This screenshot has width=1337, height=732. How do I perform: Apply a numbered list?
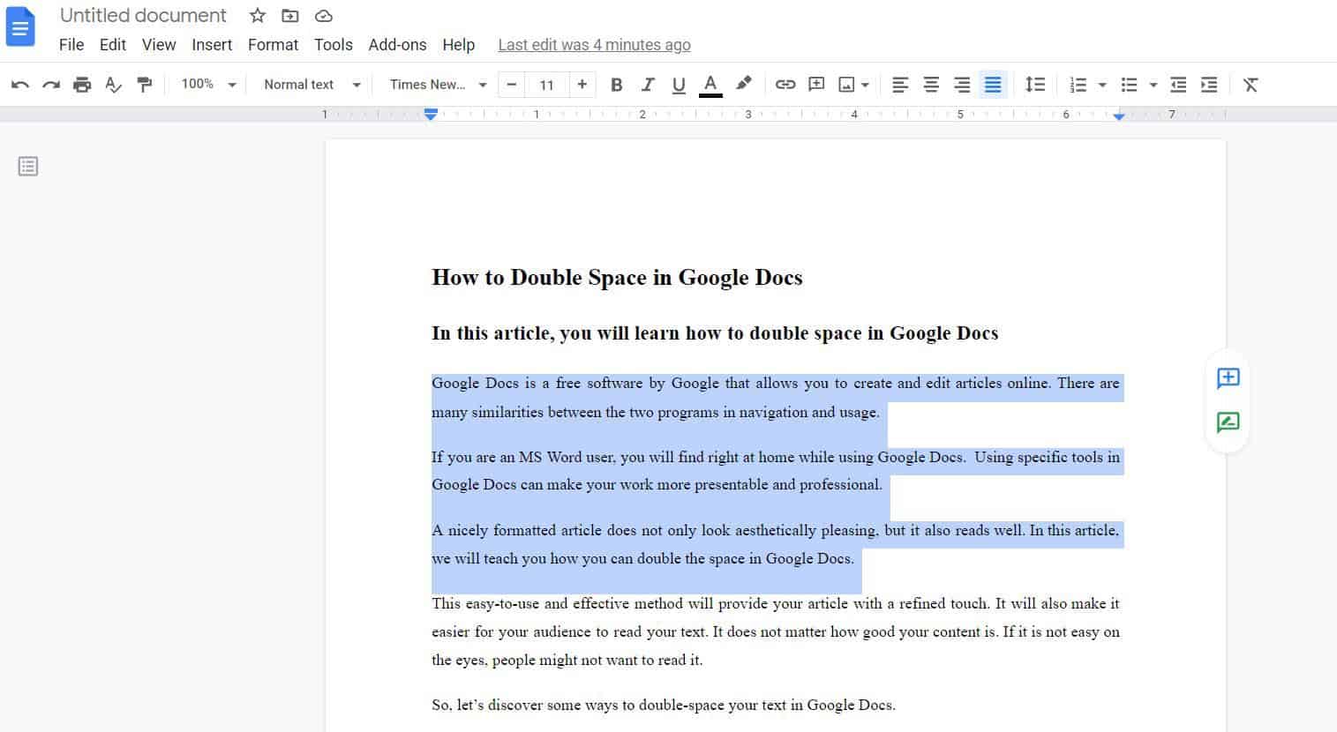tap(1078, 85)
